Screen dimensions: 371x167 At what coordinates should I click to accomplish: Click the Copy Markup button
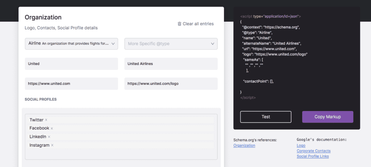pos(328,117)
